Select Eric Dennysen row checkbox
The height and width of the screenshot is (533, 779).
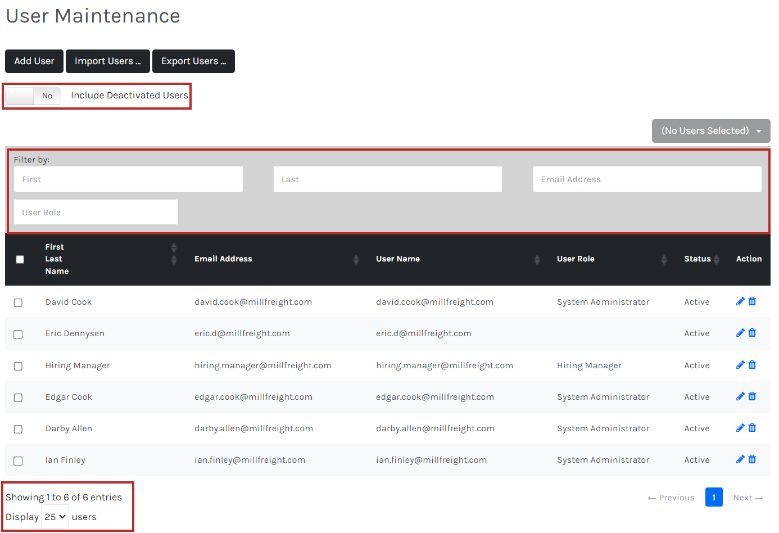coord(18,334)
